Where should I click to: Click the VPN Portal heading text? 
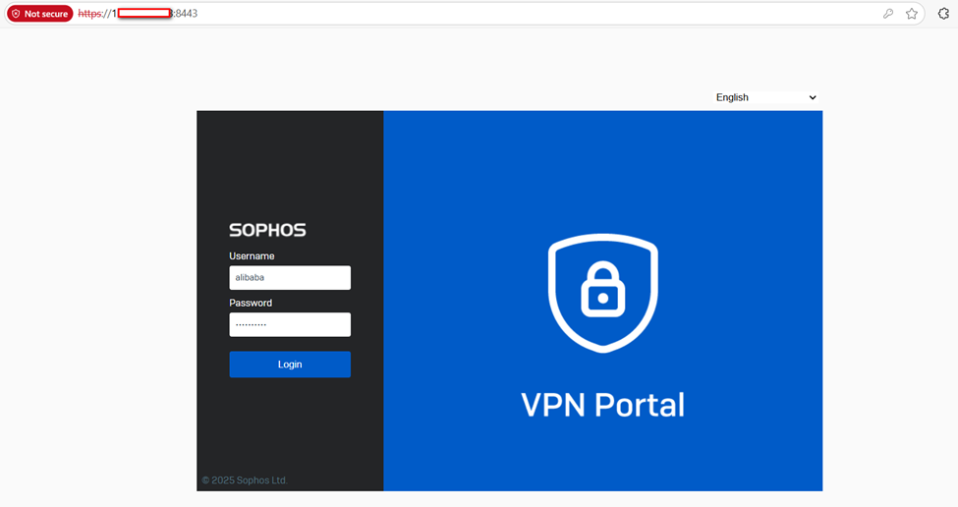[x=602, y=405]
